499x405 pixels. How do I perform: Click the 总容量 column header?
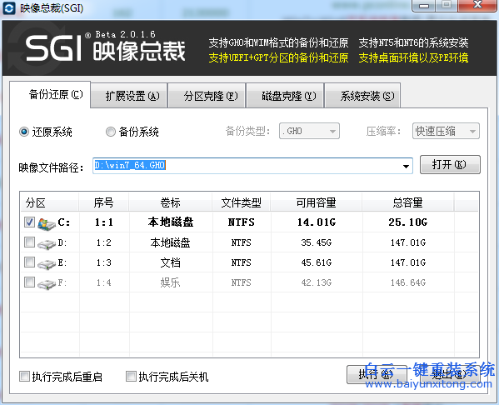tap(408, 202)
